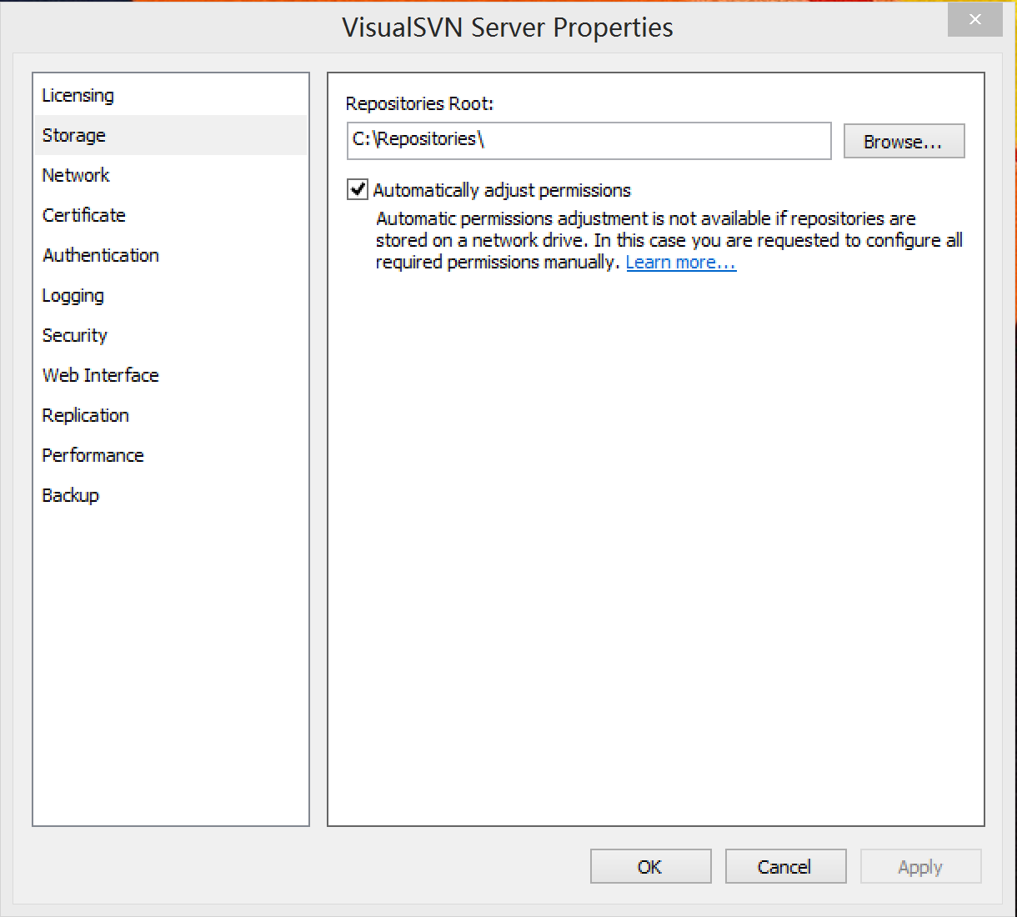Show the Logging options

coord(73,296)
